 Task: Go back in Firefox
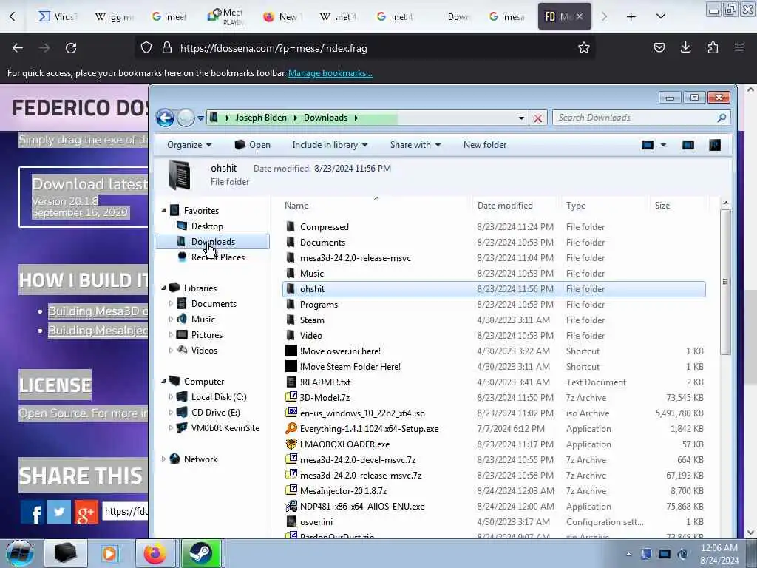pos(18,48)
